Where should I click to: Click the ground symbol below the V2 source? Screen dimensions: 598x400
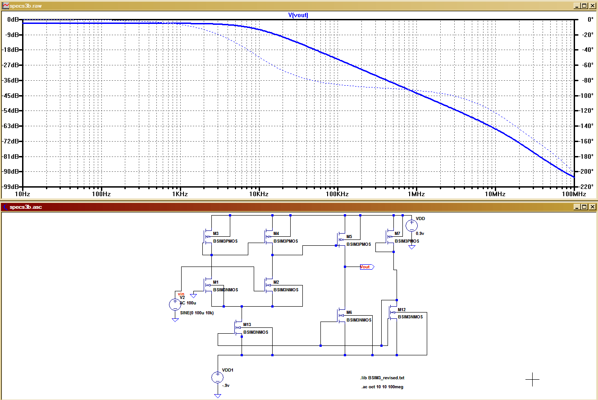click(175, 320)
